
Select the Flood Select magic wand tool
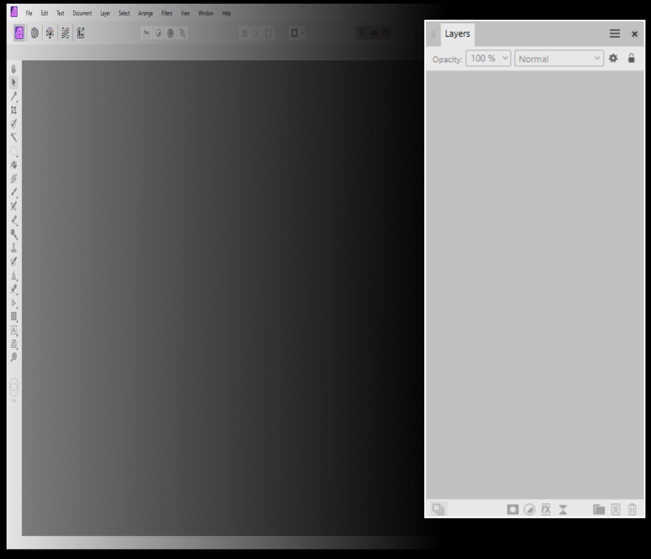coord(14,137)
